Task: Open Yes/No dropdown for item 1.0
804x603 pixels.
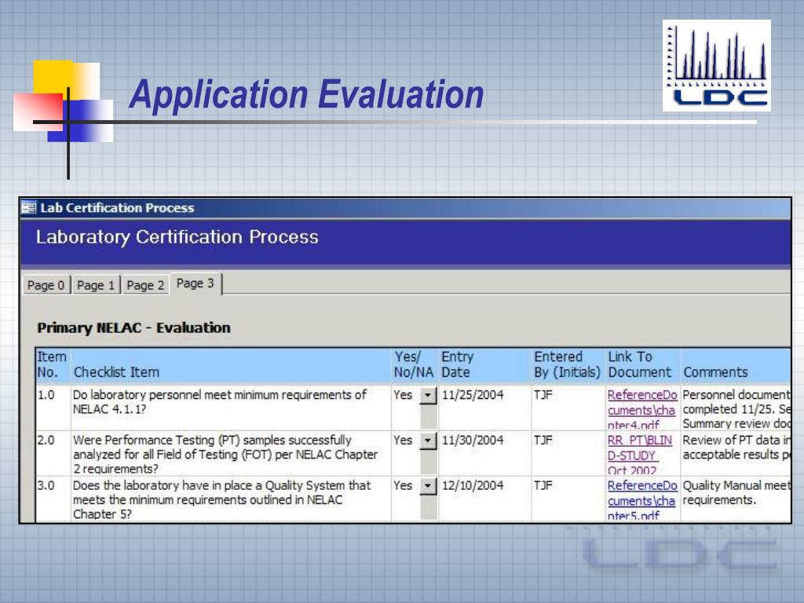Action: pos(428,396)
